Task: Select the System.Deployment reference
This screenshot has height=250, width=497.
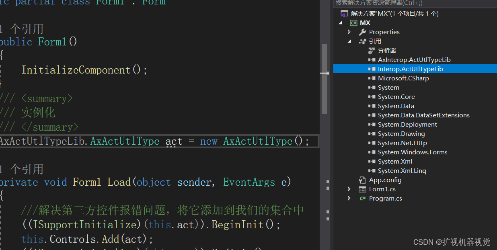Action: tap(407, 124)
